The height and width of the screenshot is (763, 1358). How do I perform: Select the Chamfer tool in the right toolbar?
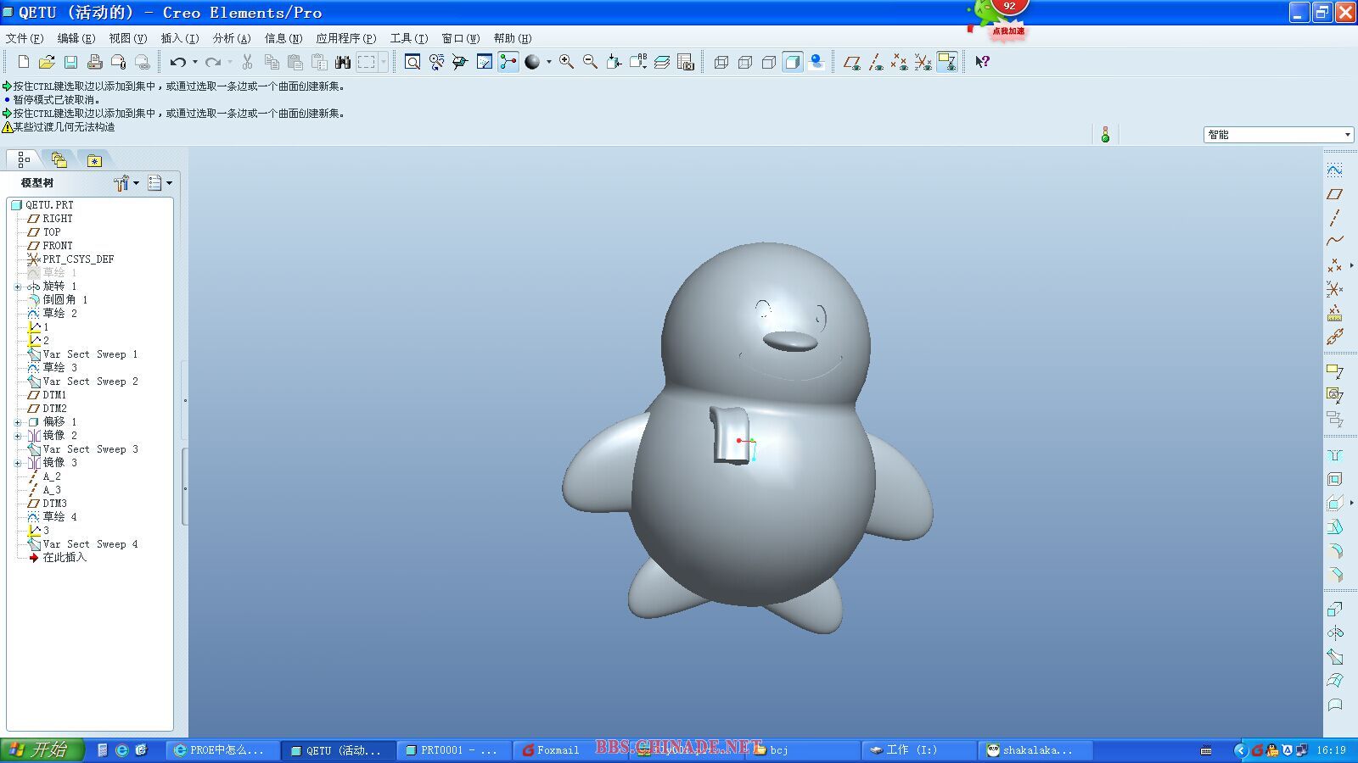pyautogui.click(x=1335, y=574)
